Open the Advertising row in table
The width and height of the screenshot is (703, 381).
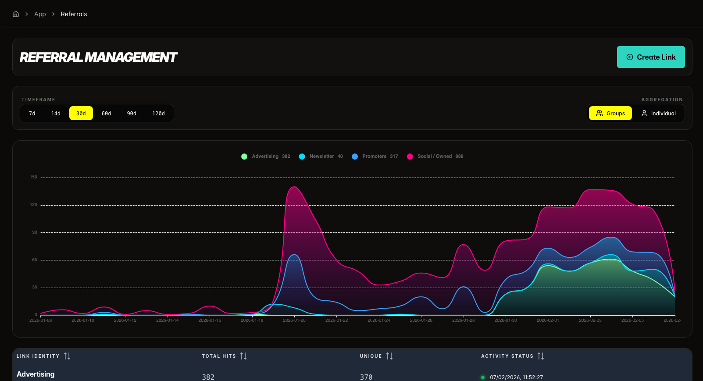[36, 374]
